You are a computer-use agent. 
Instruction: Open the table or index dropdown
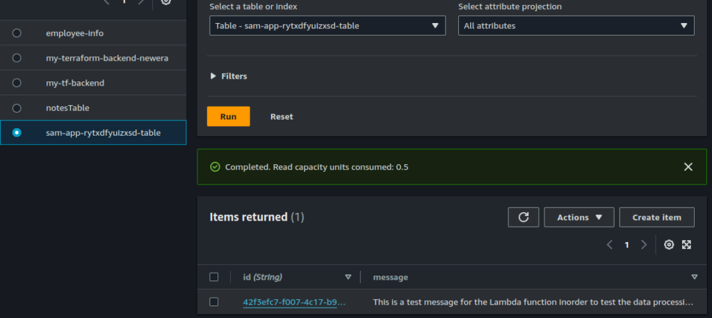coord(327,26)
